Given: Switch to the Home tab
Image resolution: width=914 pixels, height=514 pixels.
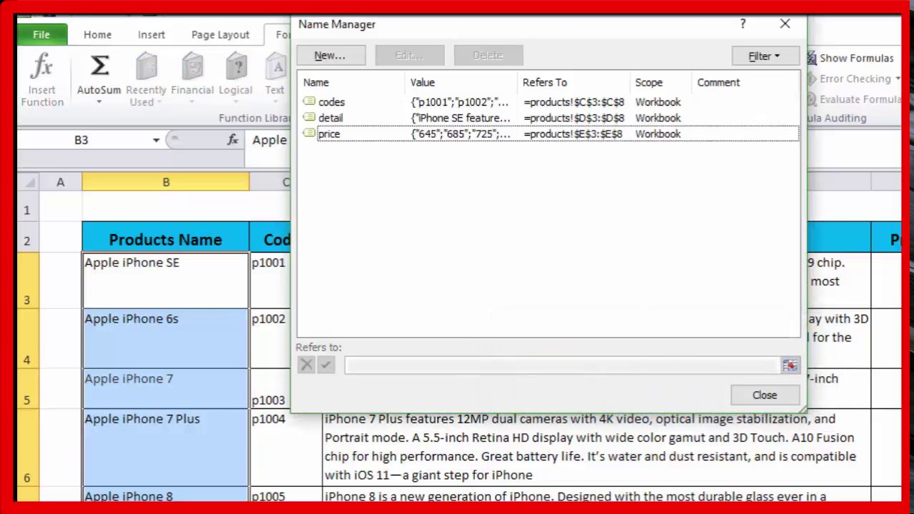Looking at the screenshot, I should pos(97,34).
